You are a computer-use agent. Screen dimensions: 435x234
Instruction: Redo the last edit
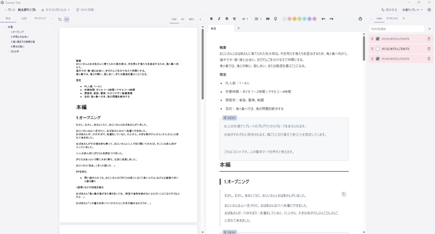[x=331, y=19]
